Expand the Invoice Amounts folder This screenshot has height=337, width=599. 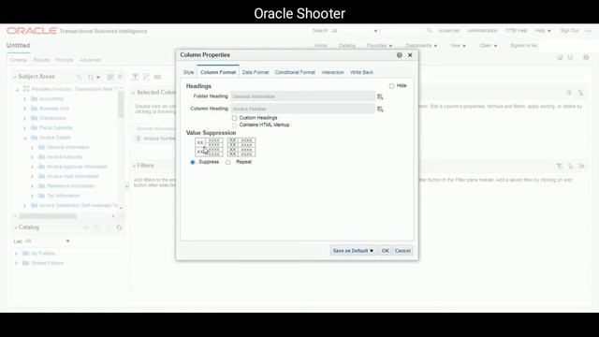33,157
